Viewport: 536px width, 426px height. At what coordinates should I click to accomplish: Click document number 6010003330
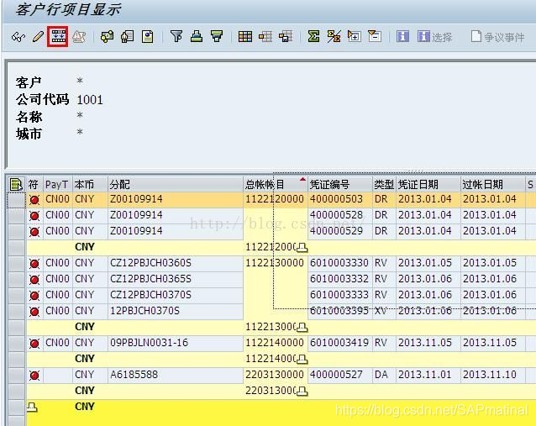coord(339,263)
